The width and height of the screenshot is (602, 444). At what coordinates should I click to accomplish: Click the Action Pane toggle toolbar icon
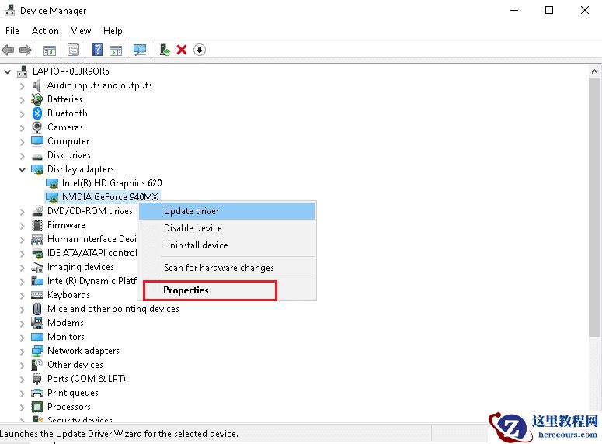pyautogui.click(x=116, y=50)
